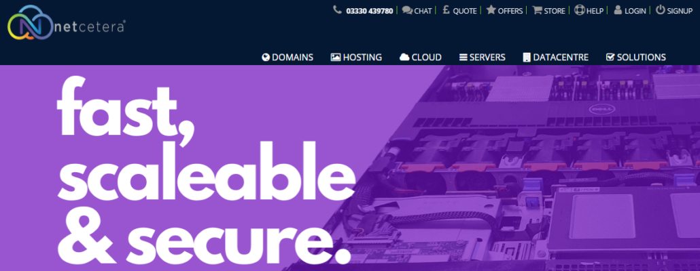Click the shopping cart store icon
Viewport: 700px width, 271px height.
tap(537, 10)
